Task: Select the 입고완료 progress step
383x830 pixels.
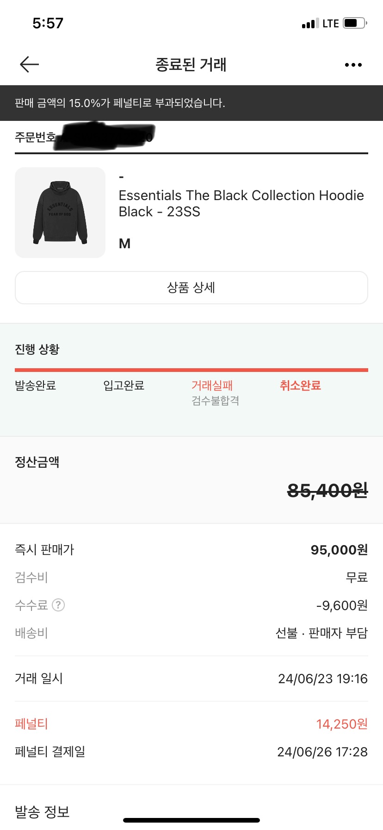Action: (x=124, y=385)
